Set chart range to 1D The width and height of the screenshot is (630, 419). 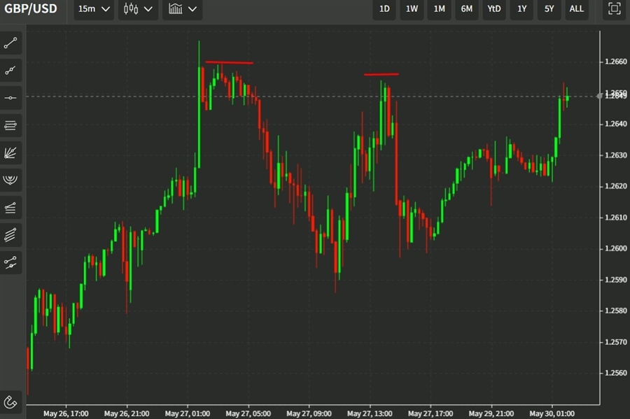[384, 9]
